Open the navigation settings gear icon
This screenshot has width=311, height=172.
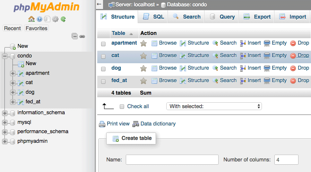click(55, 19)
